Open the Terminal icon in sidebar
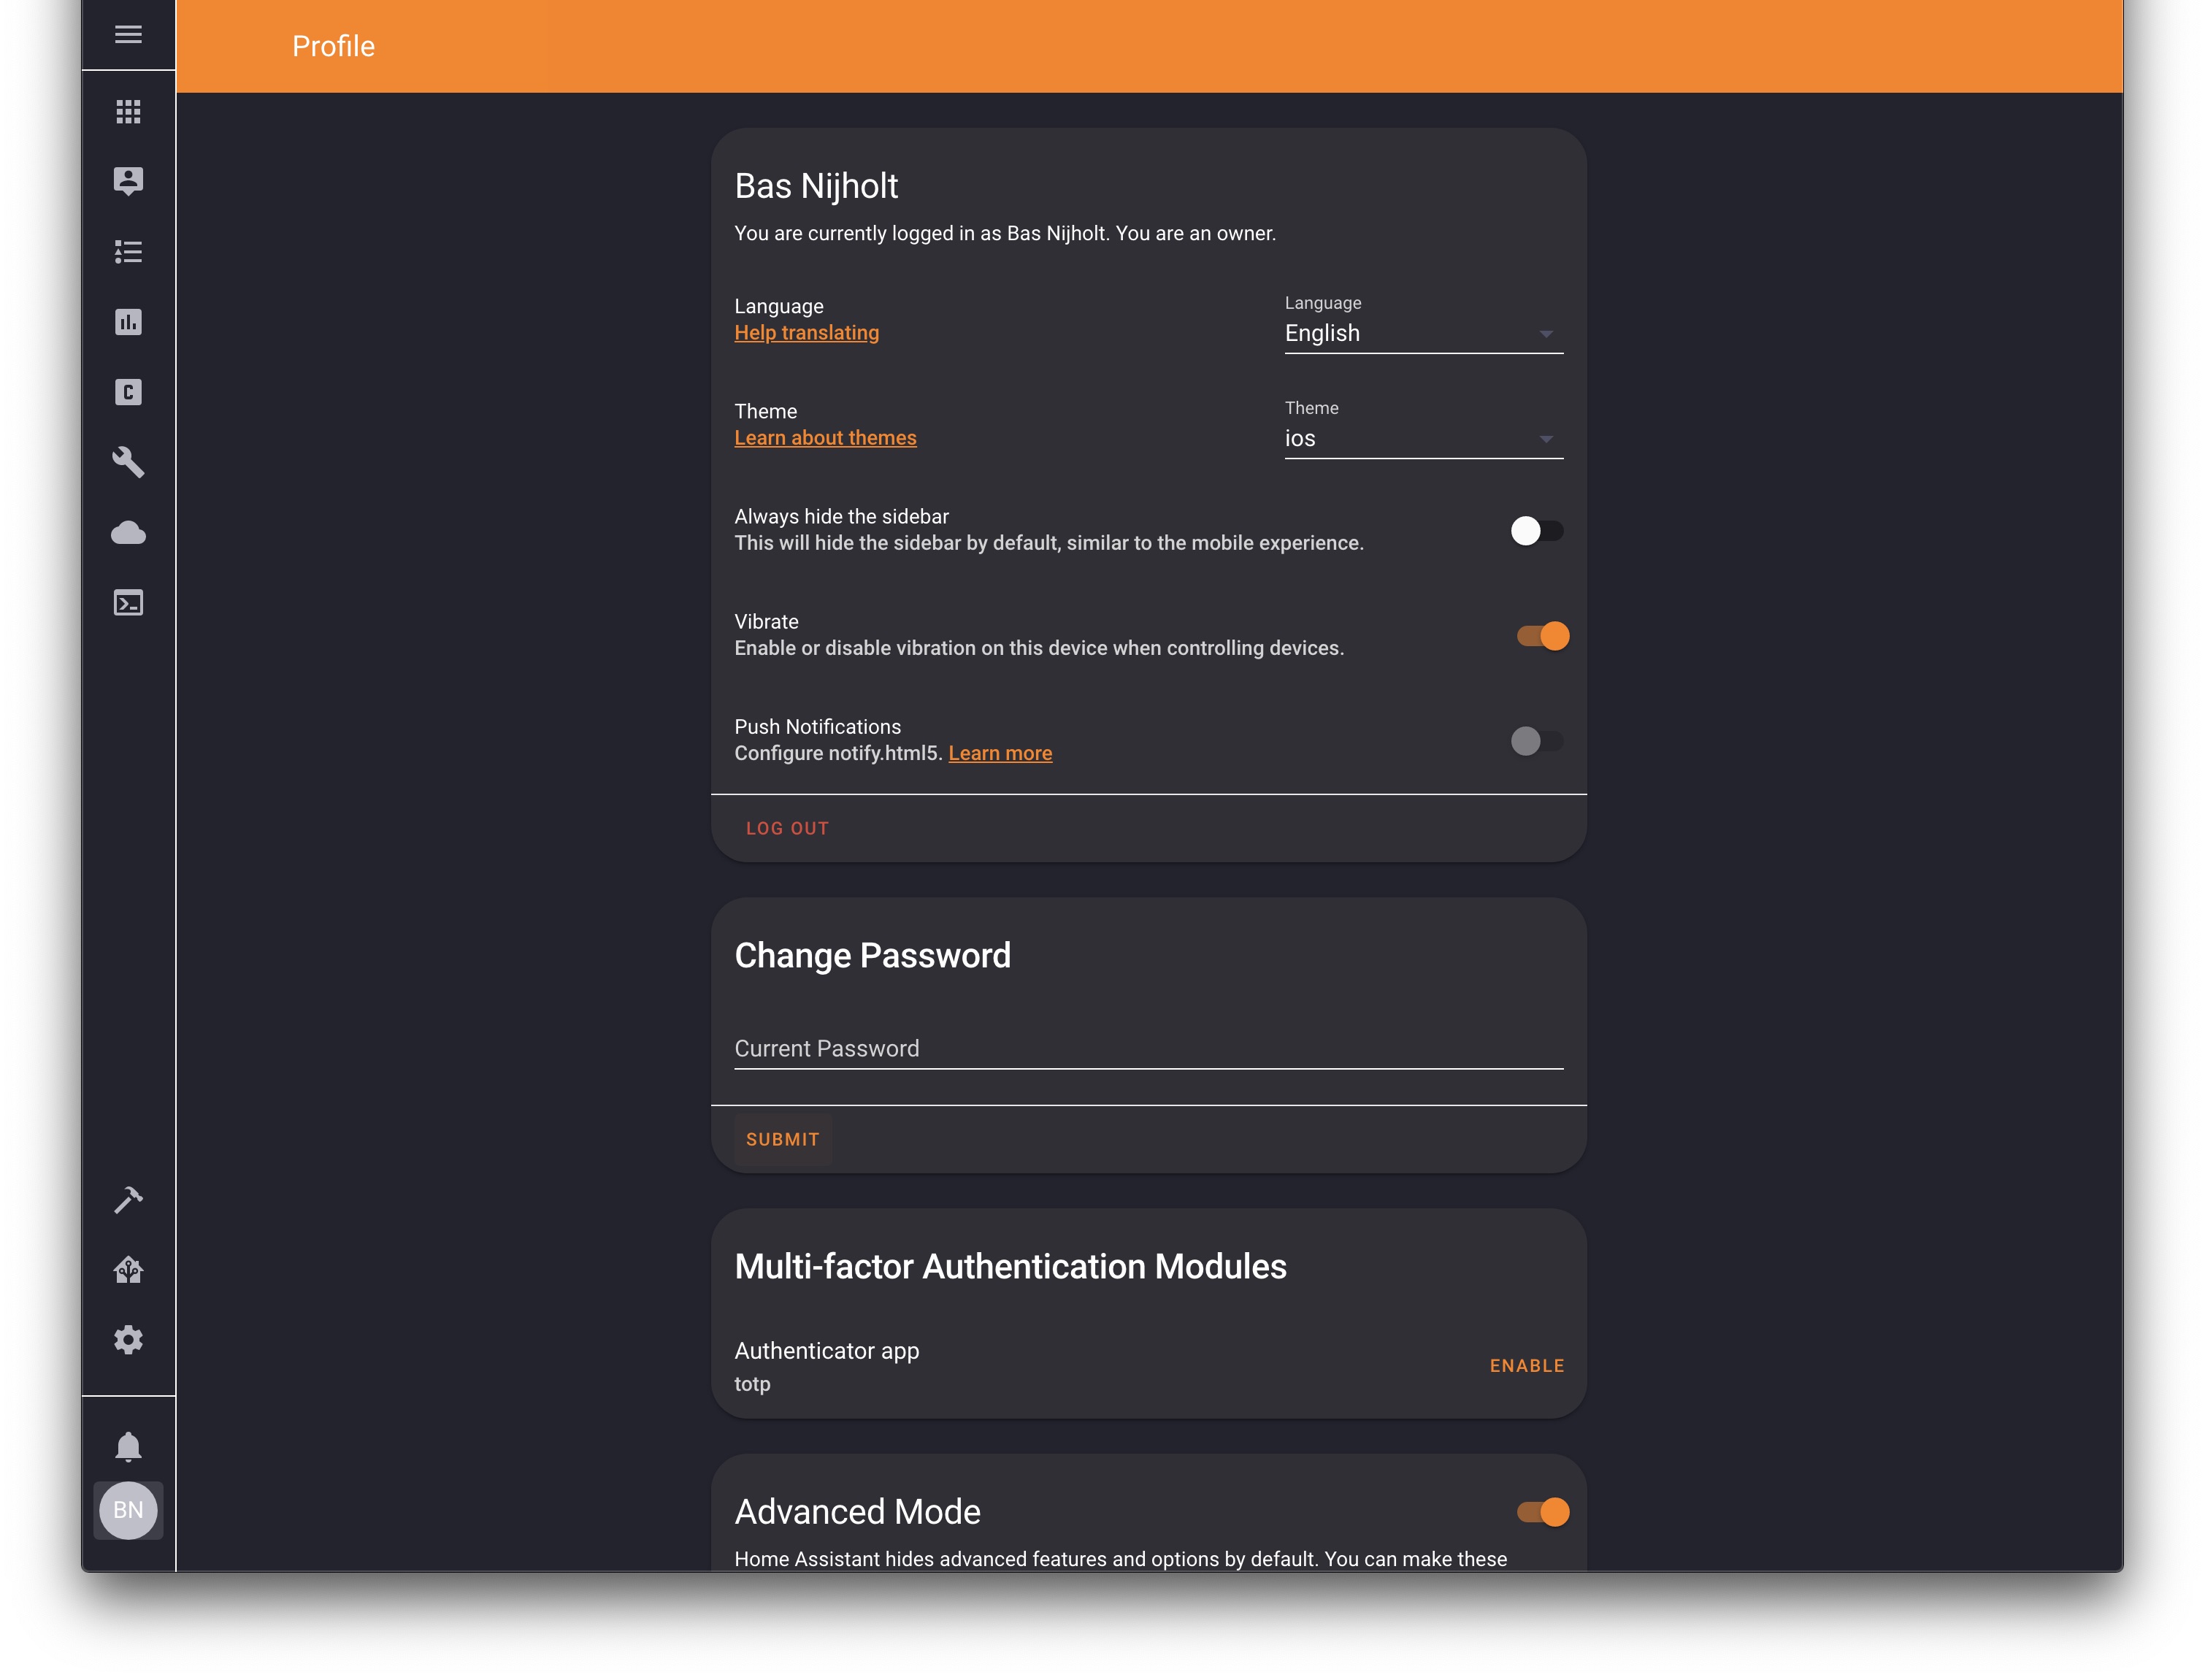 pos(128,603)
